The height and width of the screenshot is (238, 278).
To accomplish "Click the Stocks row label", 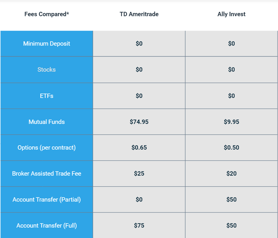I will point(47,70).
